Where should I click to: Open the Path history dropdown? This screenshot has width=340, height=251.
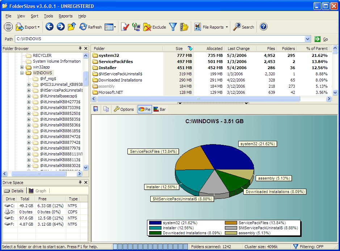click(x=307, y=39)
